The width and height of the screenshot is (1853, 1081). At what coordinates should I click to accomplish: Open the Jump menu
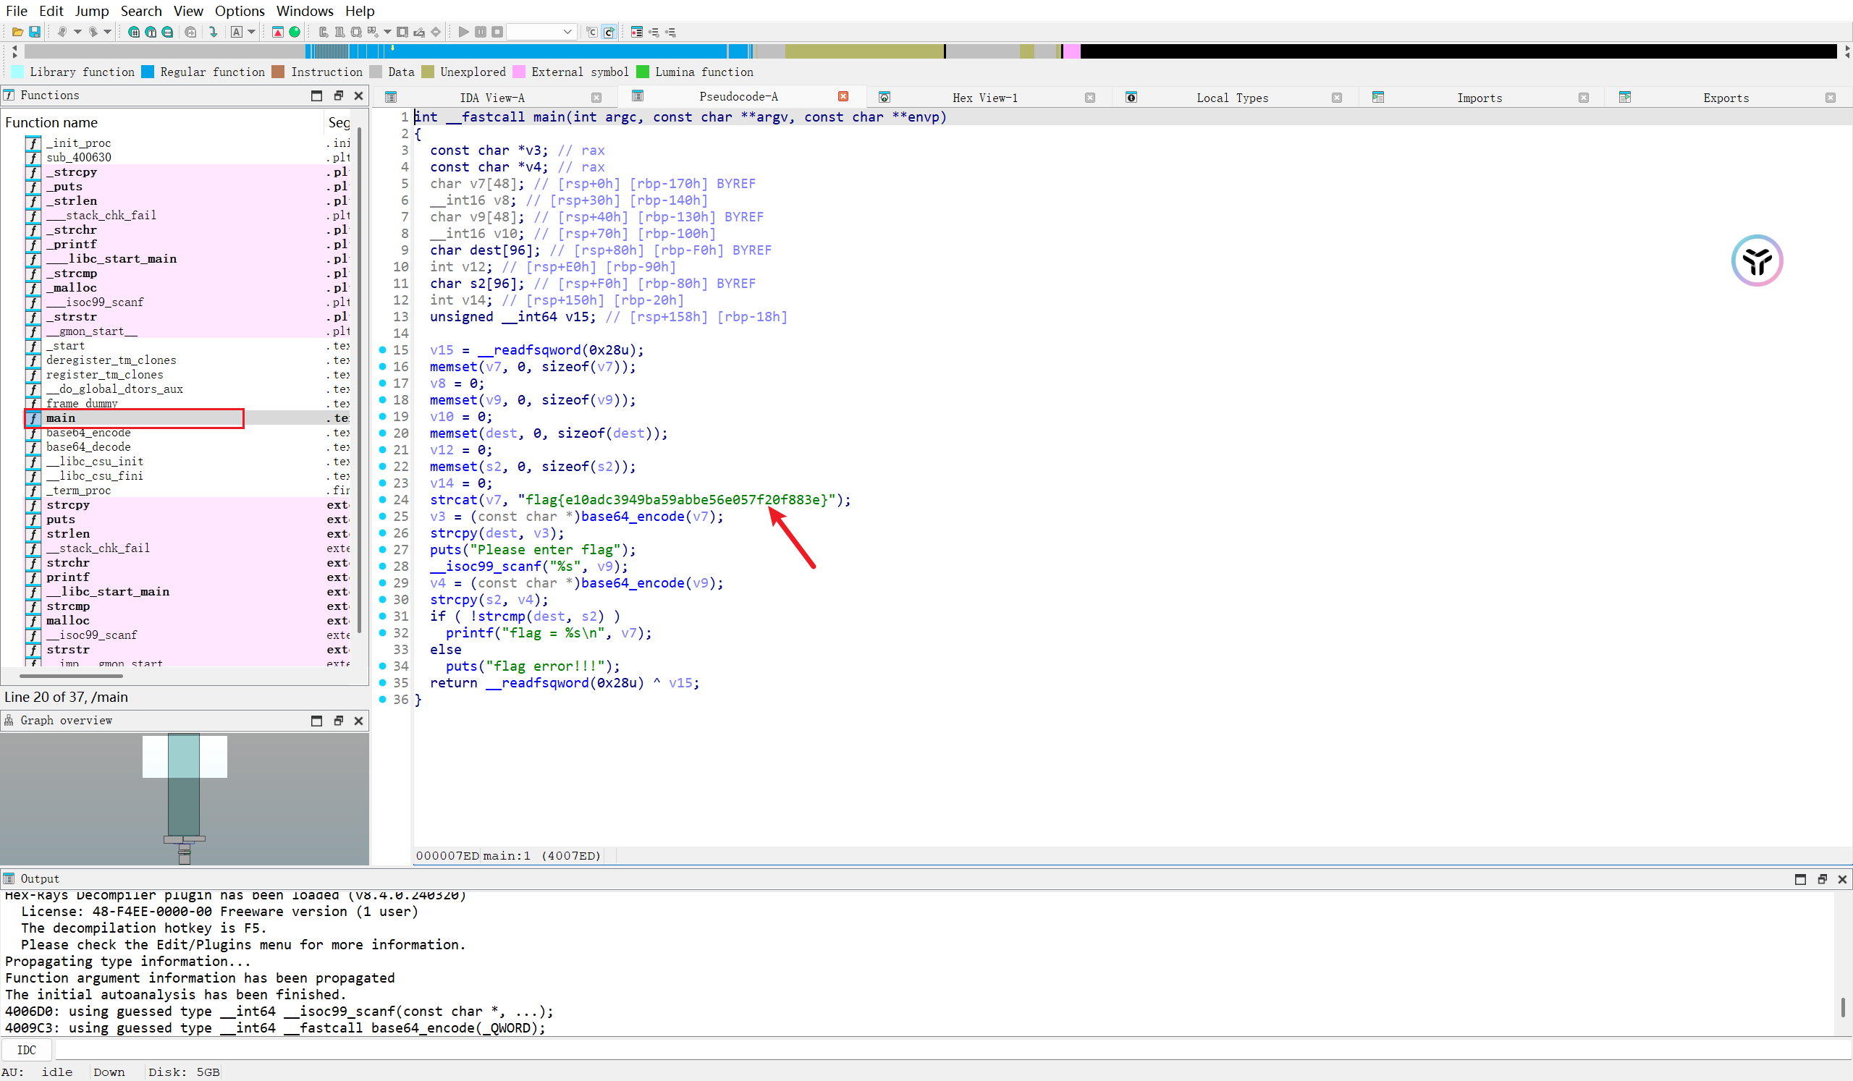92,10
